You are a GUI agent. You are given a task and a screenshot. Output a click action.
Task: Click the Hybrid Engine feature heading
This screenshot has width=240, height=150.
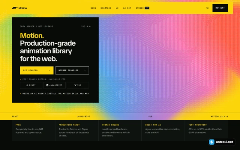[x=111, y=125]
